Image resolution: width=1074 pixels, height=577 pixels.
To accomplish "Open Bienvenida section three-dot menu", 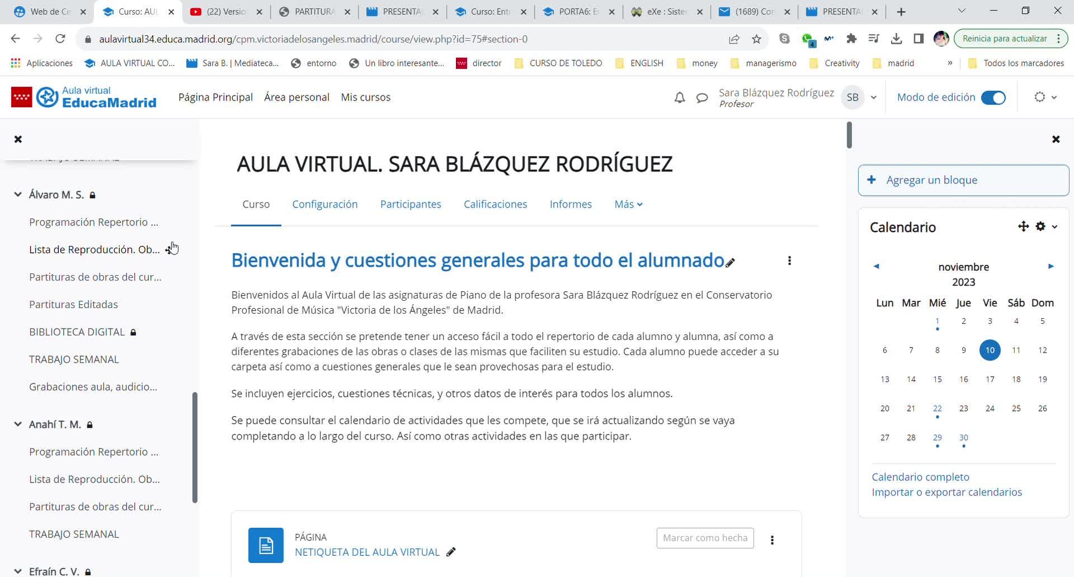I will pyautogui.click(x=789, y=261).
